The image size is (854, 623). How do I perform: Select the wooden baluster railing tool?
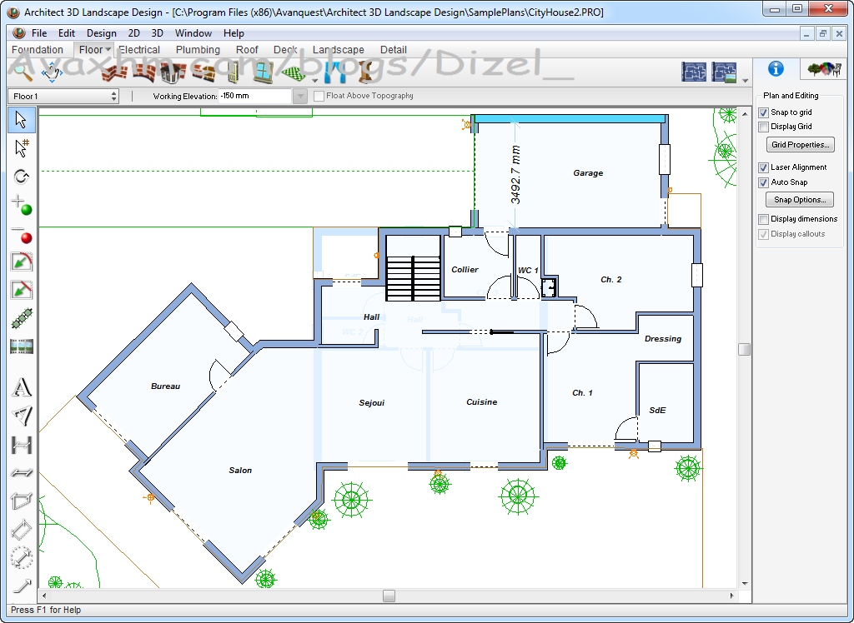365,72
